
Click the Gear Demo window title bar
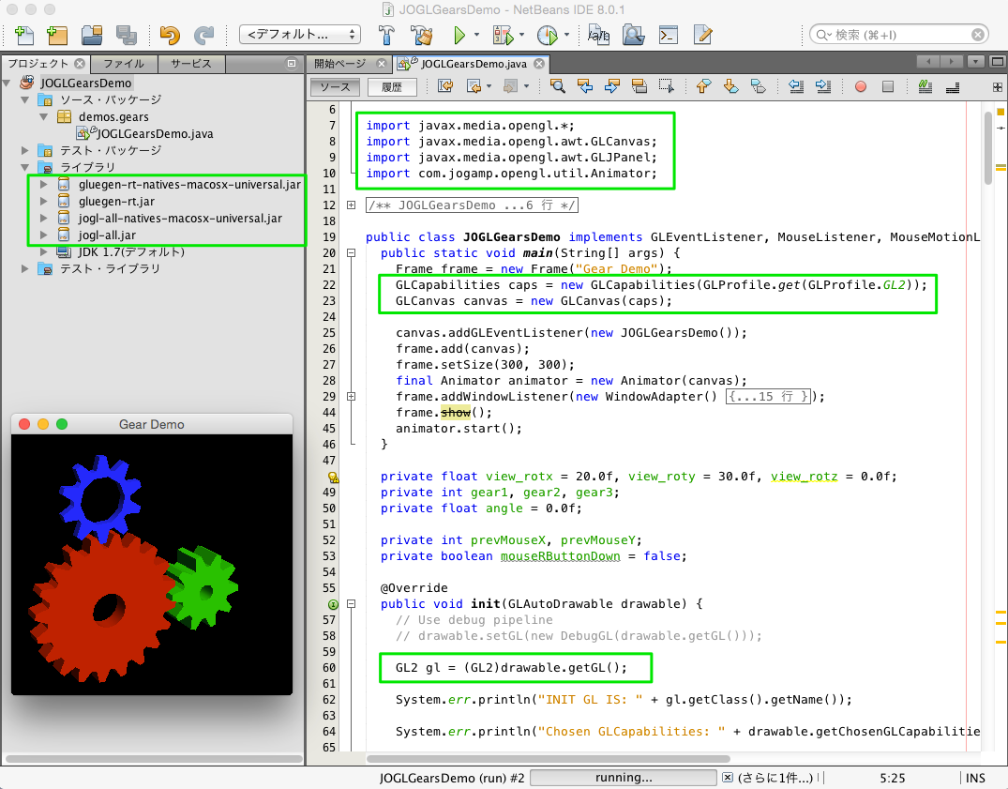coord(152,424)
